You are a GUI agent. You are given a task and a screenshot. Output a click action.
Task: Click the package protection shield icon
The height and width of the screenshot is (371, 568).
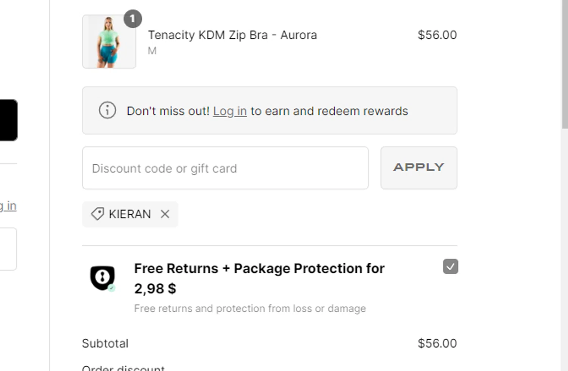pos(102,278)
